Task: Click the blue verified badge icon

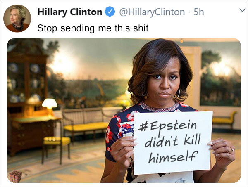Action: click(x=110, y=12)
